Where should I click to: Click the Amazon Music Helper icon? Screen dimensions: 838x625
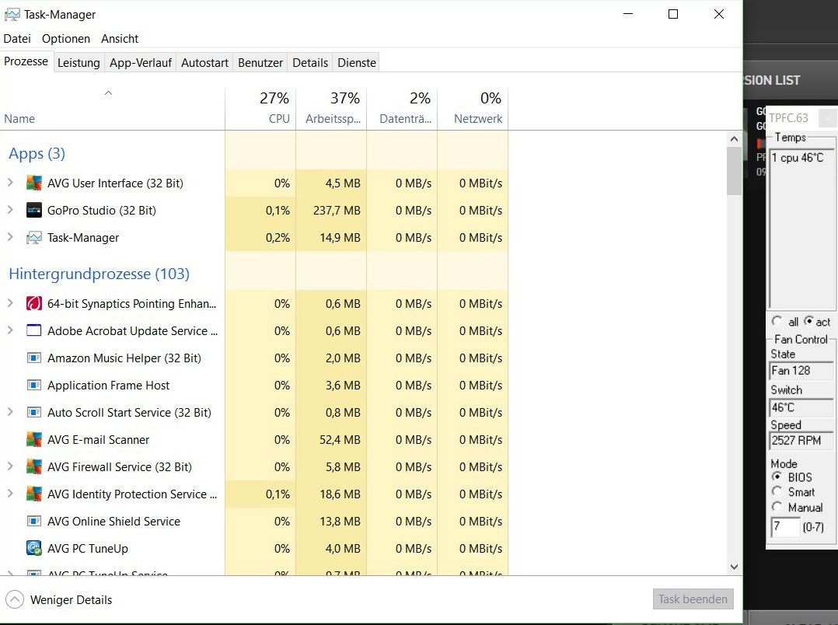33,358
